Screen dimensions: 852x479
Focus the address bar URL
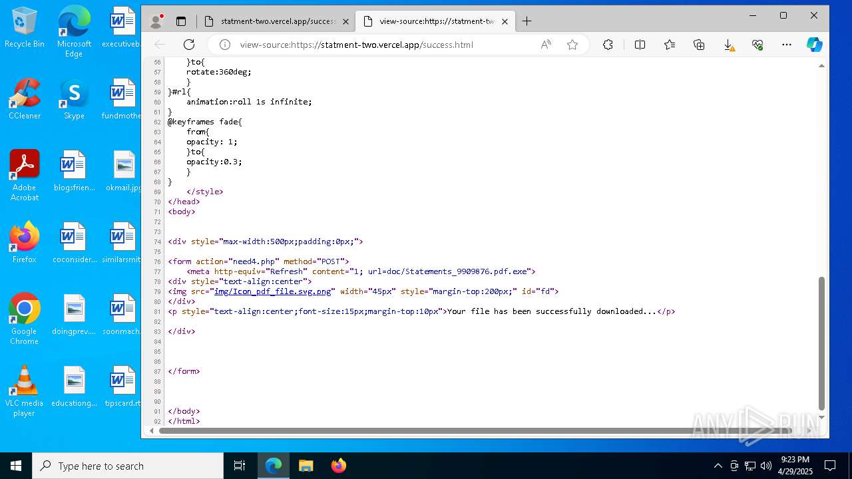tap(357, 45)
